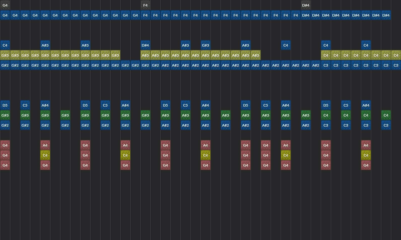Select the first olive A#3 note
Viewport: 401px width, 240px height.
tap(145, 55)
